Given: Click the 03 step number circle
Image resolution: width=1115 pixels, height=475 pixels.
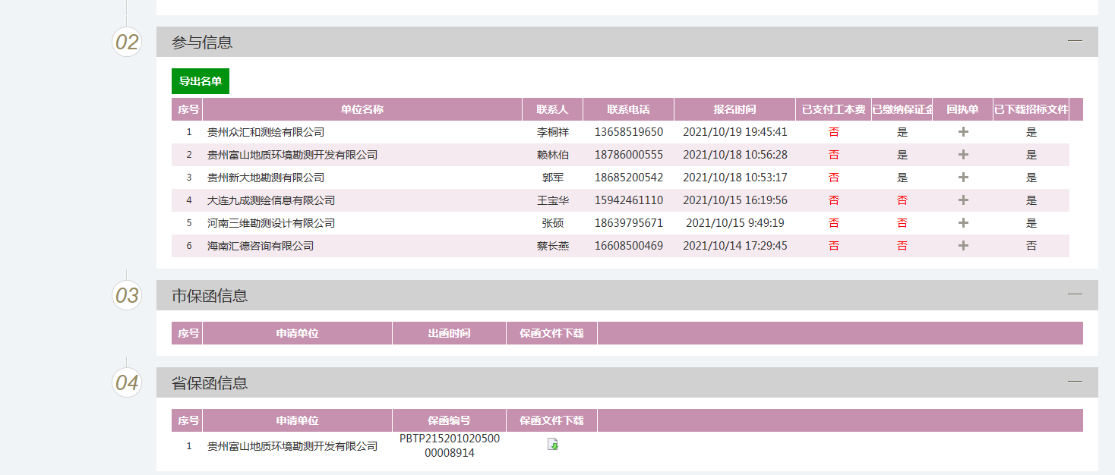Looking at the screenshot, I should (127, 295).
